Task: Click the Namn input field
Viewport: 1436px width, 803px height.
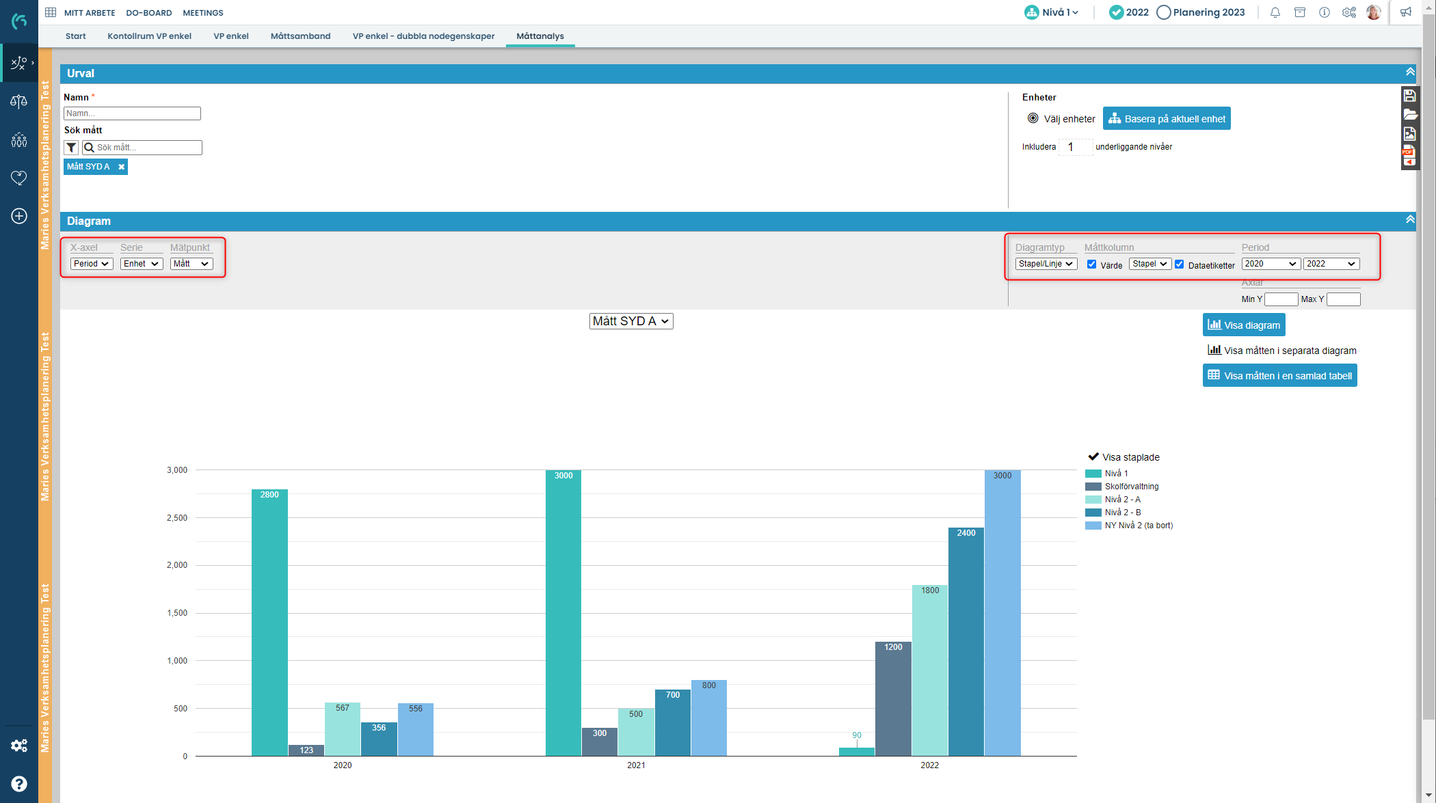Action: click(x=132, y=113)
